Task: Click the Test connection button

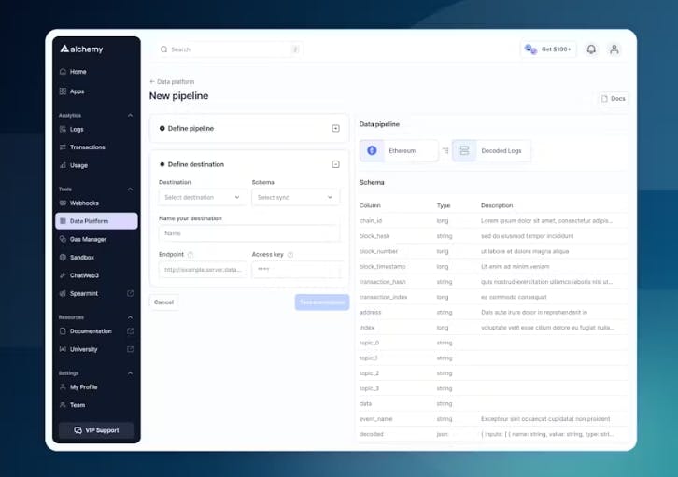Action: tap(322, 302)
